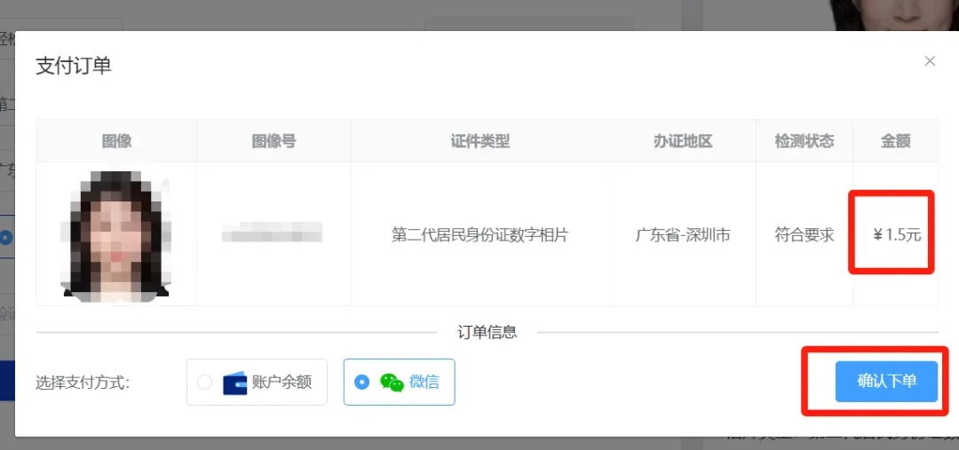Choose the 账户余额 payment option box

click(257, 383)
